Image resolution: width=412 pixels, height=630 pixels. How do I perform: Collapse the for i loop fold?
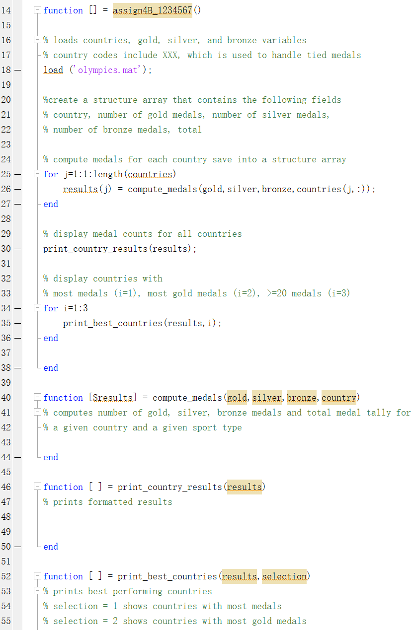click(37, 308)
